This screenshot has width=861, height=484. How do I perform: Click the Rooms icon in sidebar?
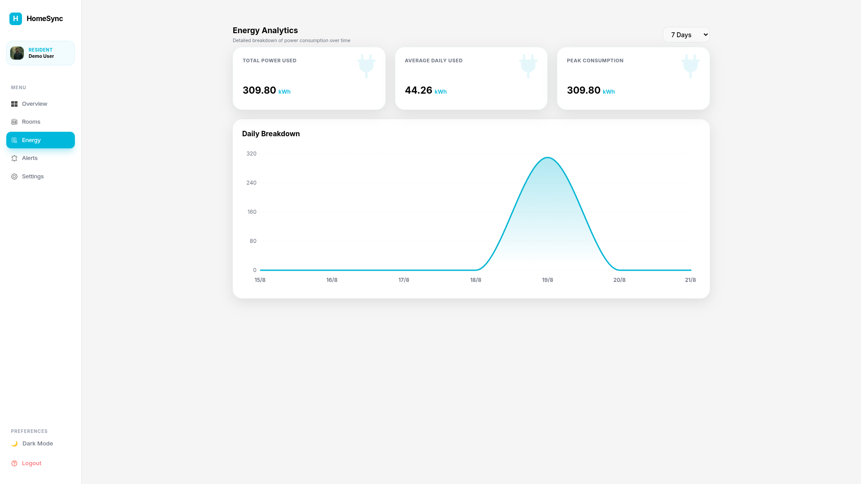[x=14, y=122]
